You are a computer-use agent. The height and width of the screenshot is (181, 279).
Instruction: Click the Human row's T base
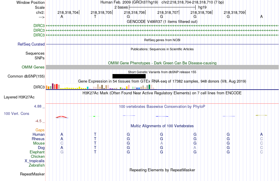(x=95, y=134)
